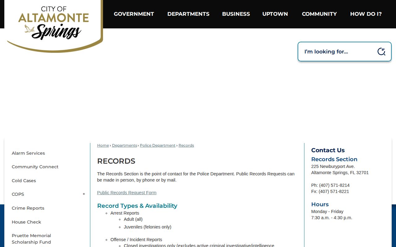Open Pruette Memorial Scholarship Fund link
The height and width of the screenshot is (247, 396).
click(x=31, y=239)
